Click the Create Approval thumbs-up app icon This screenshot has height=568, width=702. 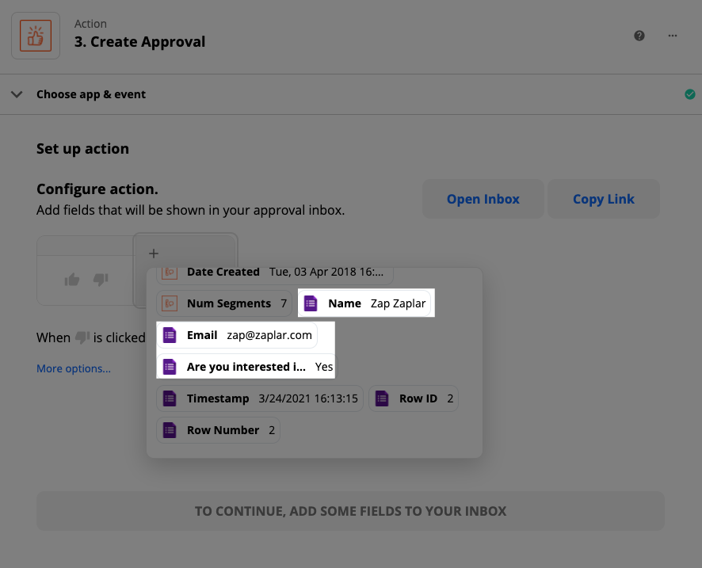pos(36,36)
